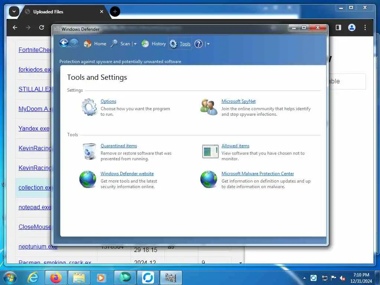The height and width of the screenshot is (285, 380).
Task: Click the Options gear icon
Action: [89, 107]
